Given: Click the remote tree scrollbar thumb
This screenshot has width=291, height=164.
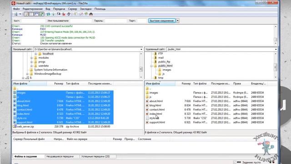Looking at the screenshot, I should click(276, 67).
